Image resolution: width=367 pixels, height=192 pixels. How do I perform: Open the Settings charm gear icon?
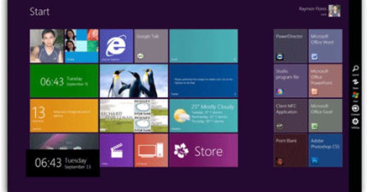[x=356, y=122]
